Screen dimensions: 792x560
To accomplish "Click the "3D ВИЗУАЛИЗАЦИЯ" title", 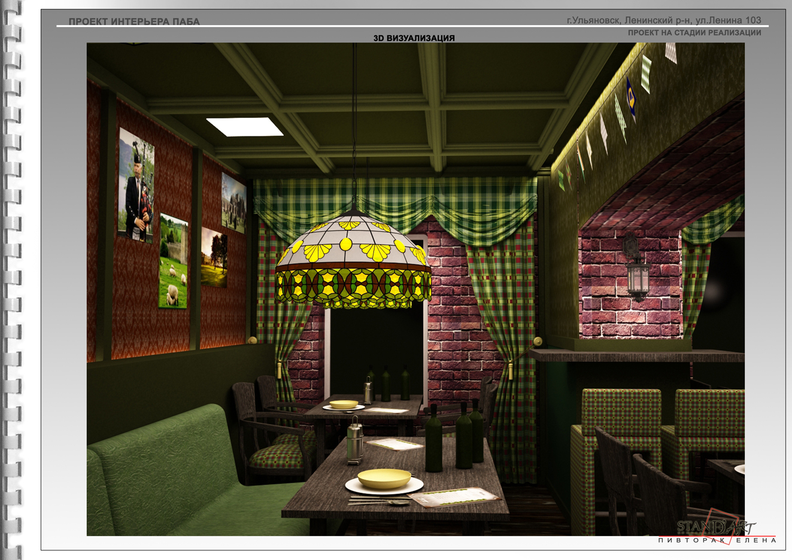I will 414,38.
